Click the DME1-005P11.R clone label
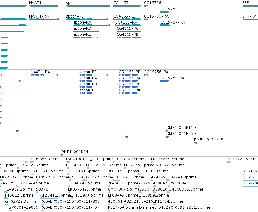 point(182,128)
